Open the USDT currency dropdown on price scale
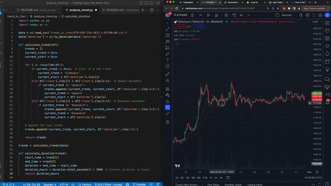This screenshot has height=186, width=331. tap(317, 22)
